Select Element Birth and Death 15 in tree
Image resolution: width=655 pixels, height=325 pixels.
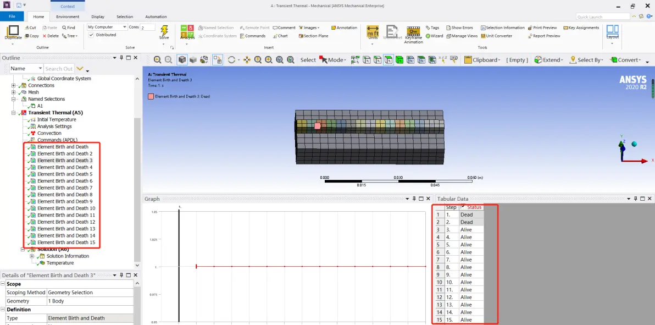66,243
